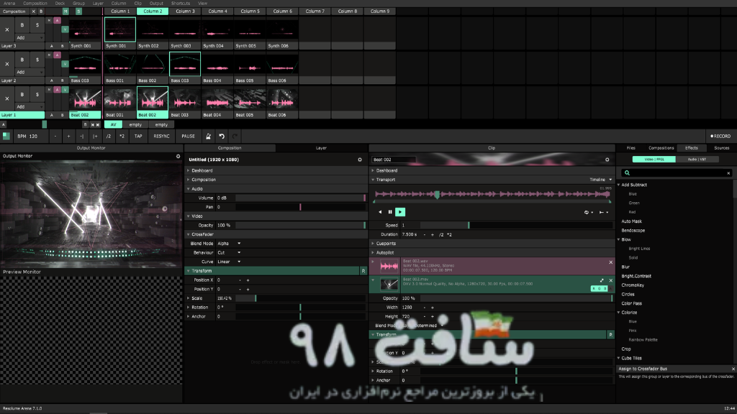Screen dimensions: 737x414
Task: Start recording with RECORD button
Action: [720, 136]
